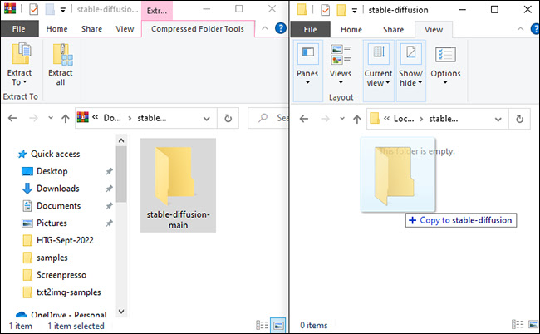Click help icon in left window ribbon
The height and width of the screenshot is (334, 540).
point(281,28)
